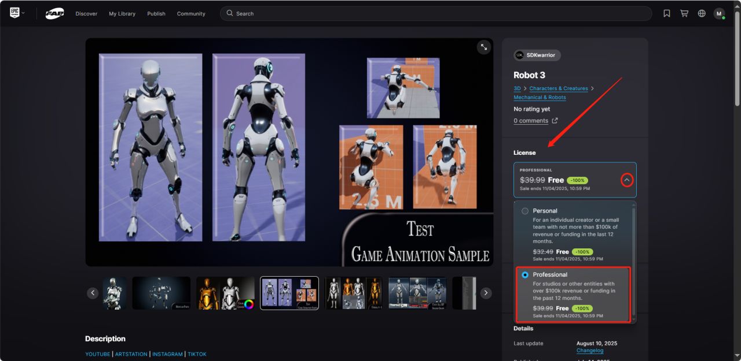Image resolution: width=741 pixels, height=361 pixels.
Task: Select the three-panel robots thumbnail
Action: coord(418,293)
